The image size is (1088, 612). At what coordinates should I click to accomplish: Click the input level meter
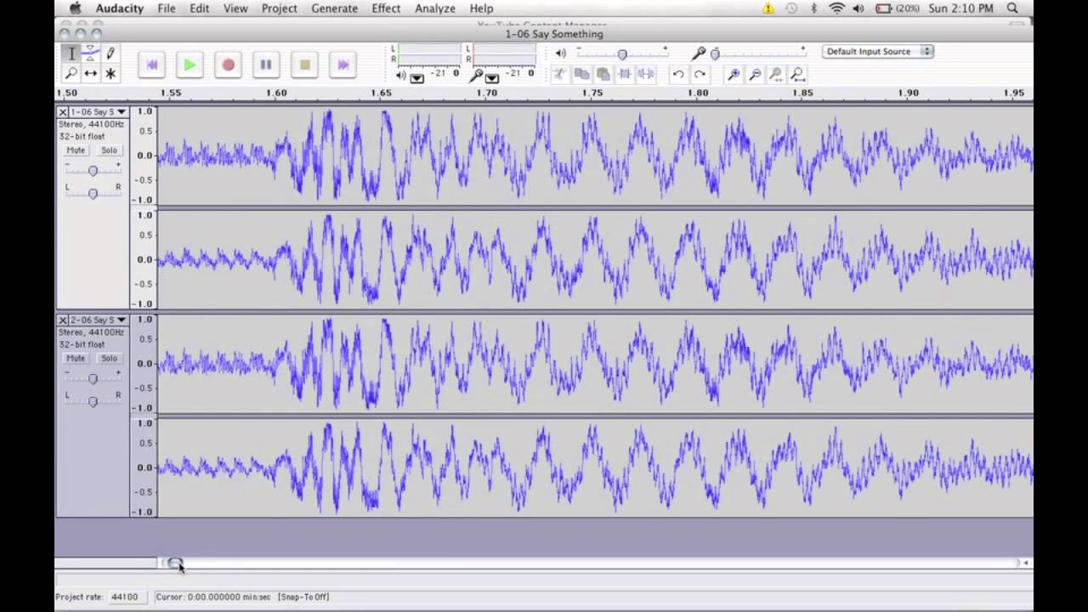[x=505, y=54]
